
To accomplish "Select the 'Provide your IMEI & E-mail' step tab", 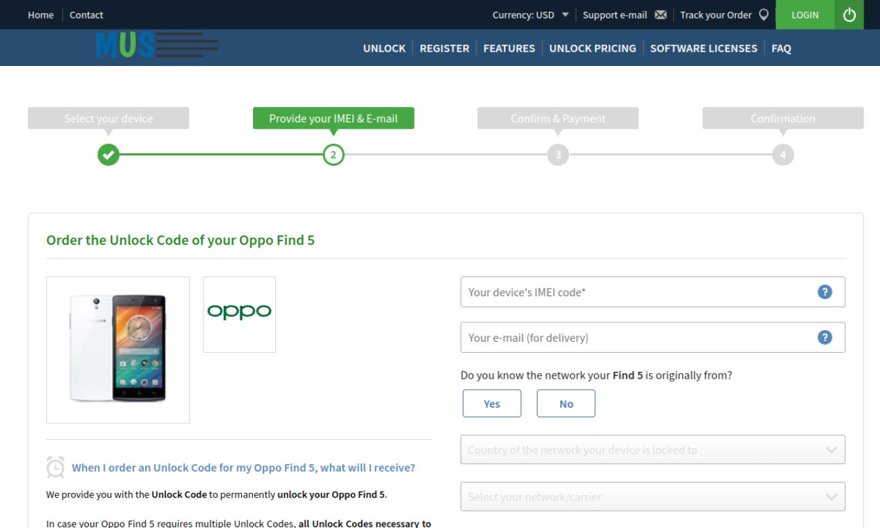I will 333,118.
